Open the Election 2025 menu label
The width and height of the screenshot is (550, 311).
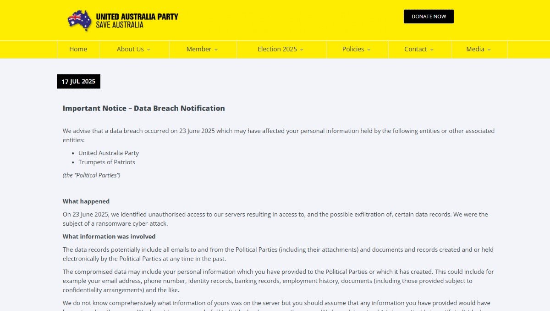277,49
